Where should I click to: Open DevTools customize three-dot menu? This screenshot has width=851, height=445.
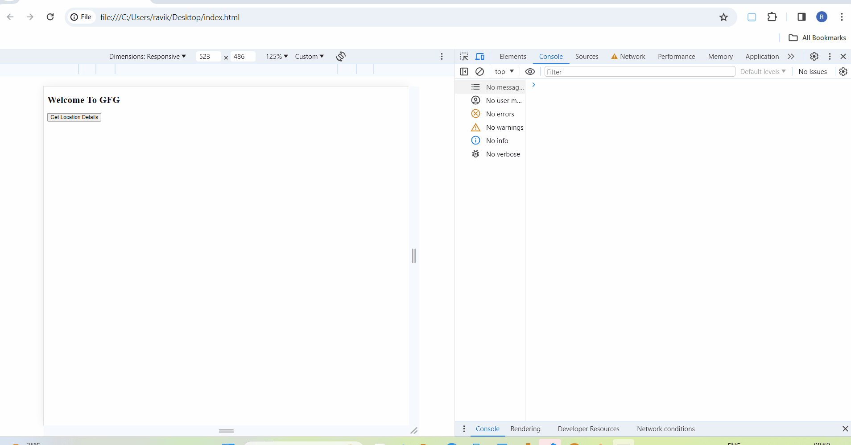click(x=830, y=56)
